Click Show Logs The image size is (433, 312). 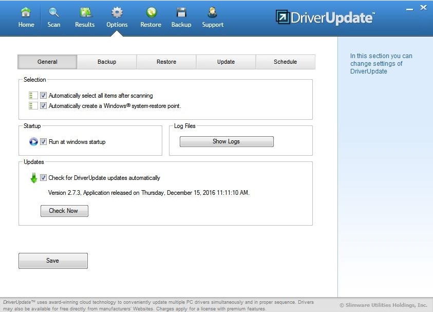coord(226,141)
